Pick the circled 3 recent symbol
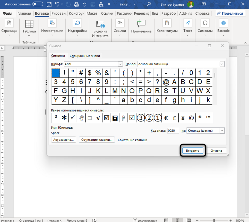 tap(141, 118)
